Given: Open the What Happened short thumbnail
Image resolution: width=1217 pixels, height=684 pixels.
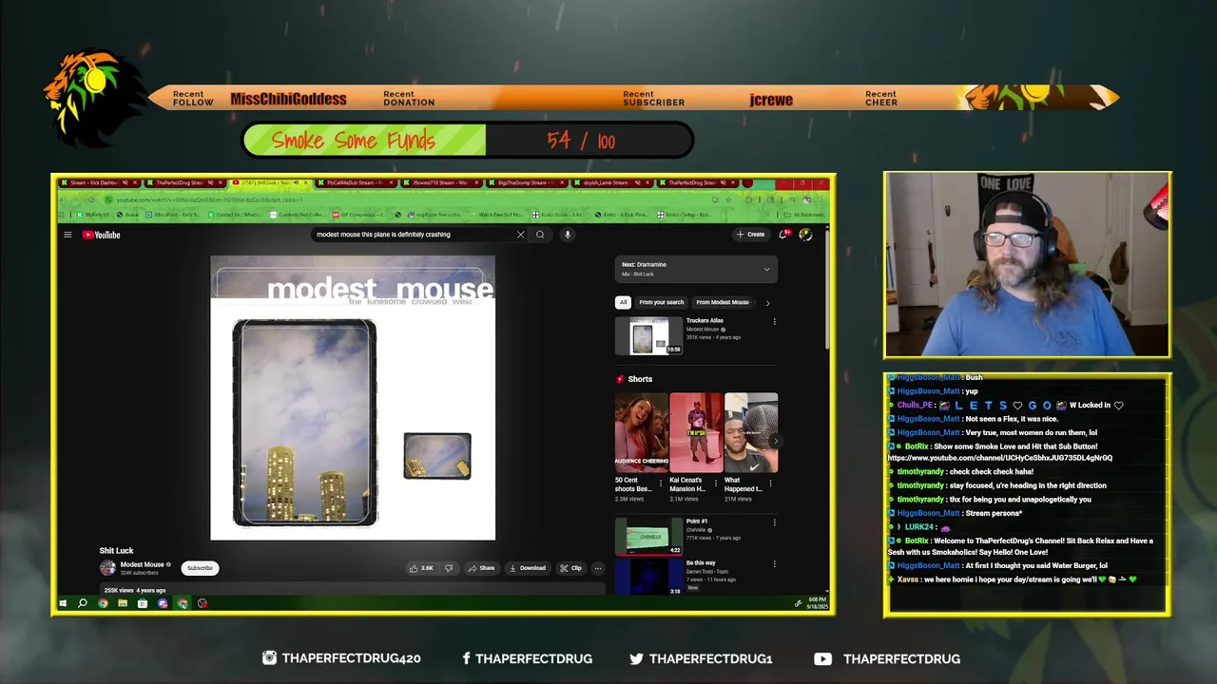Looking at the screenshot, I should pyautogui.click(x=751, y=432).
